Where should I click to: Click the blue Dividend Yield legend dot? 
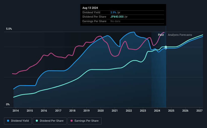point(8,121)
